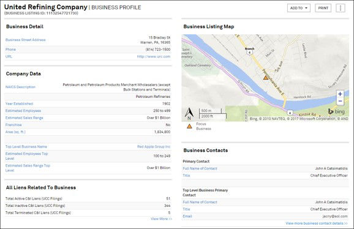Select the email jacny@aol.com

click(335, 216)
